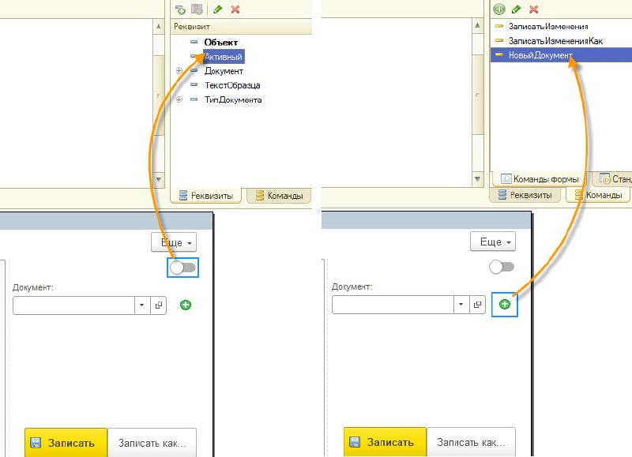Click into the Документ input field in the left screenshot
This screenshot has width=632, height=457.
73,305
